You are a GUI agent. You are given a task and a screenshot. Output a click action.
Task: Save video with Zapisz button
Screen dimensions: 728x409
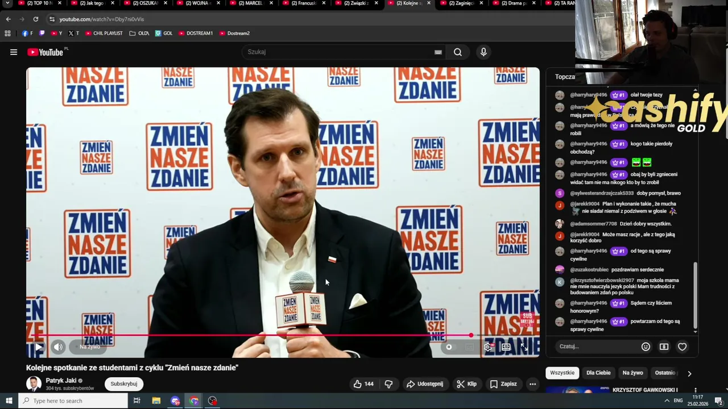click(x=503, y=384)
